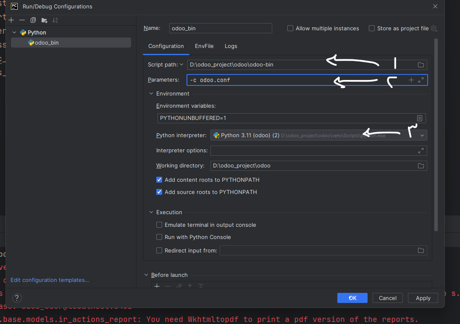This screenshot has width=460, height=324.
Task: Browse for the script path folder
Action: point(421,65)
